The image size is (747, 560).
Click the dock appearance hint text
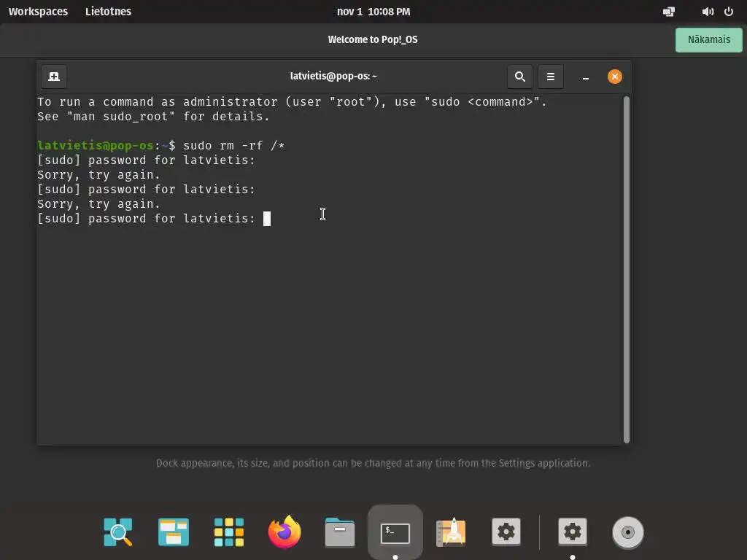point(373,463)
